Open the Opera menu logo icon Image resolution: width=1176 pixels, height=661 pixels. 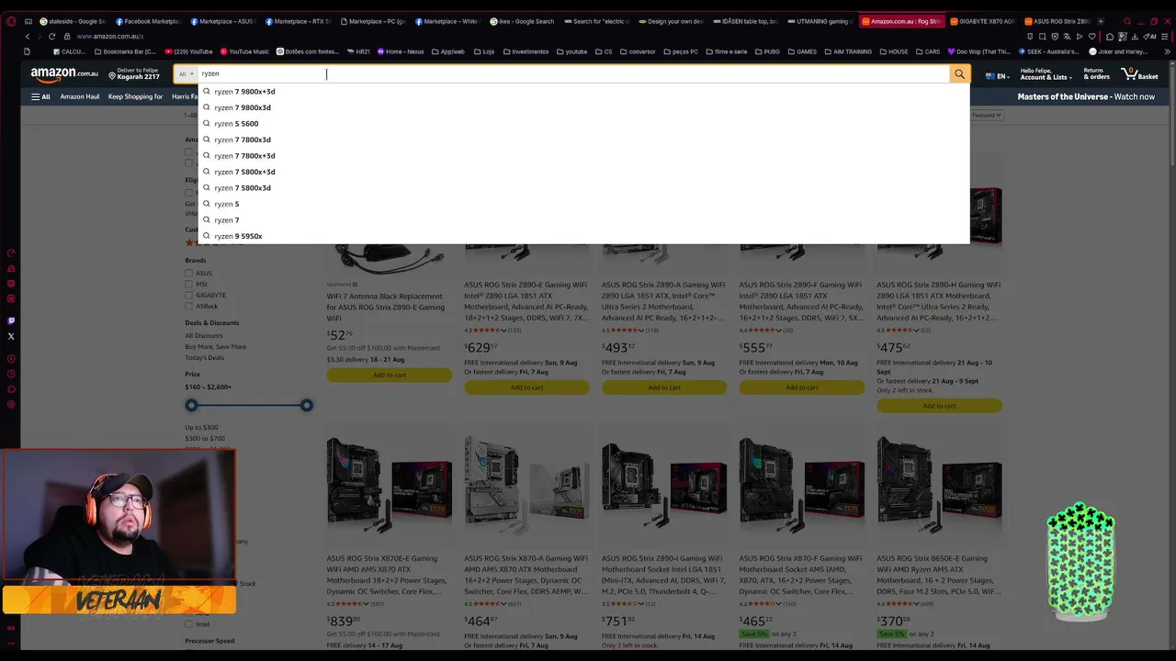(11, 21)
